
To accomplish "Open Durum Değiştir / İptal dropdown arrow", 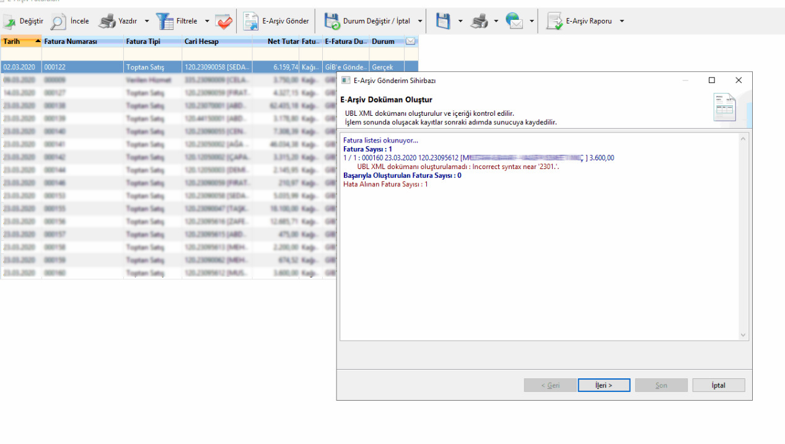I will 420,22.
